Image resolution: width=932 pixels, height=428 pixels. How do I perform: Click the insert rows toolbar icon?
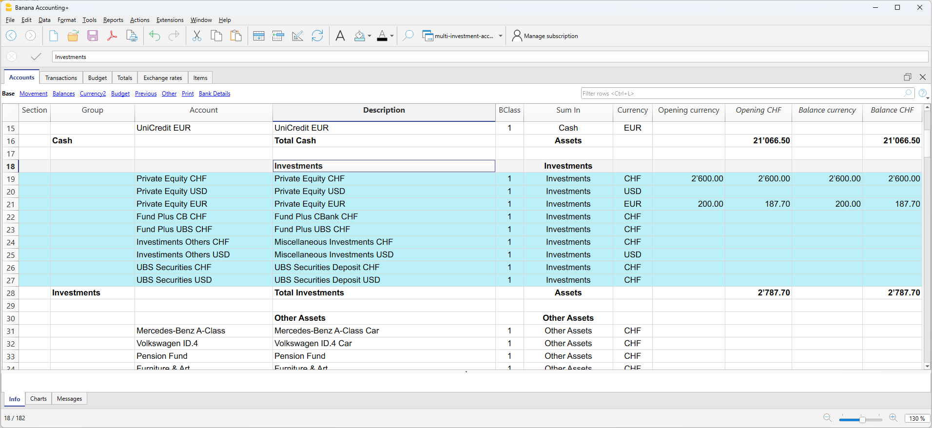(278, 36)
